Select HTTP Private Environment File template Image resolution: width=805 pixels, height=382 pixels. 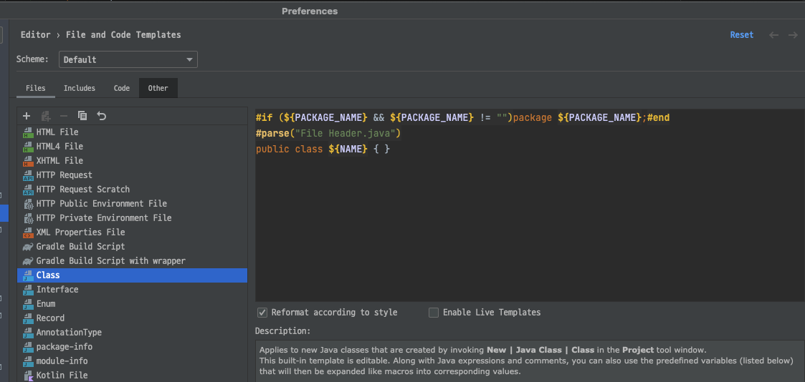coord(133,218)
